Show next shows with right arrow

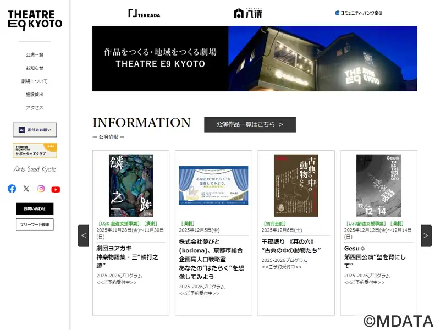tap(426, 236)
